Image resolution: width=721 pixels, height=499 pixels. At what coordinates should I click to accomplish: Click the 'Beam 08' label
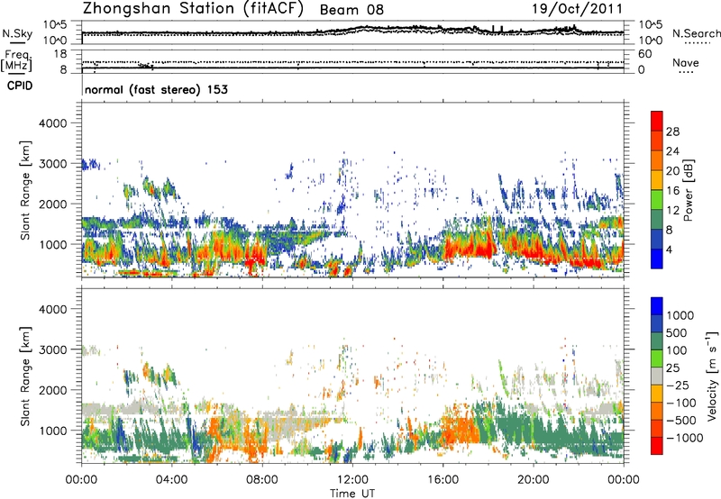tap(351, 10)
